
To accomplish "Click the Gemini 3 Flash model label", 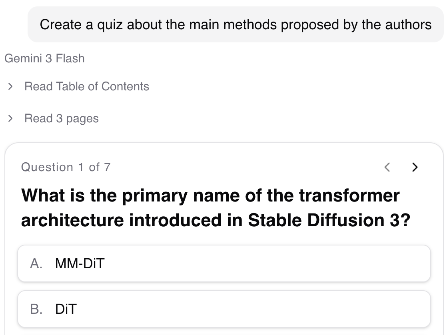I will point(44,58).
